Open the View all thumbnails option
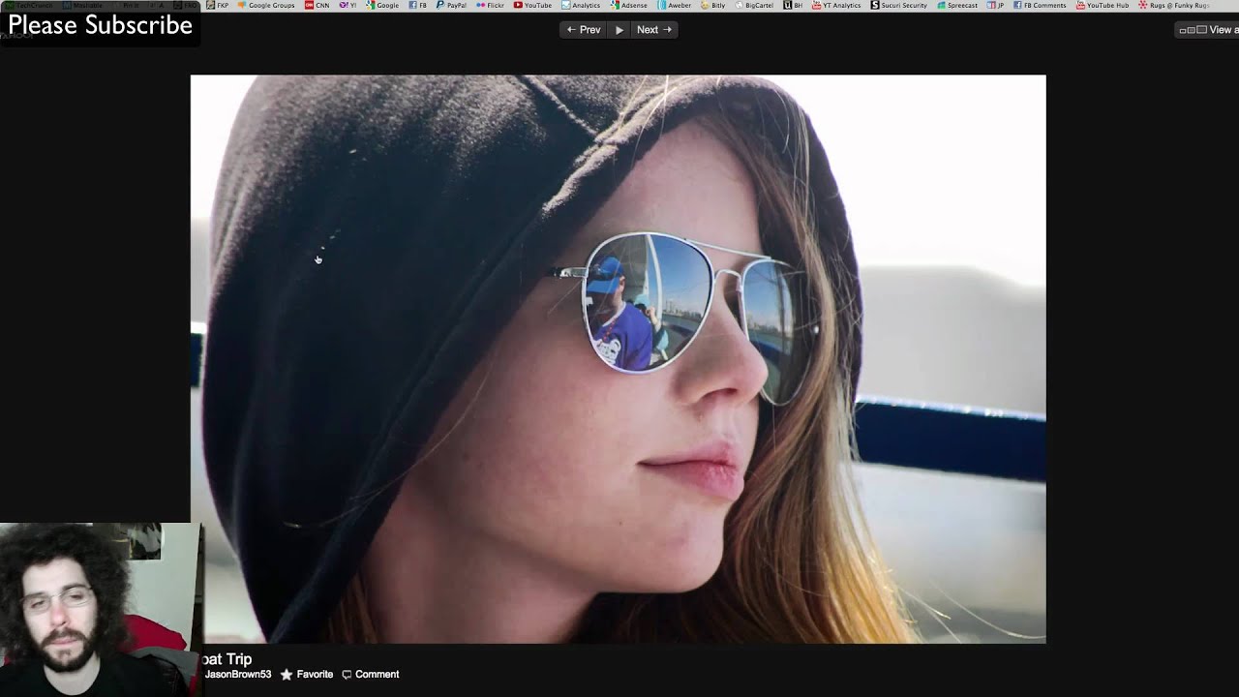 click(1207, 30)
